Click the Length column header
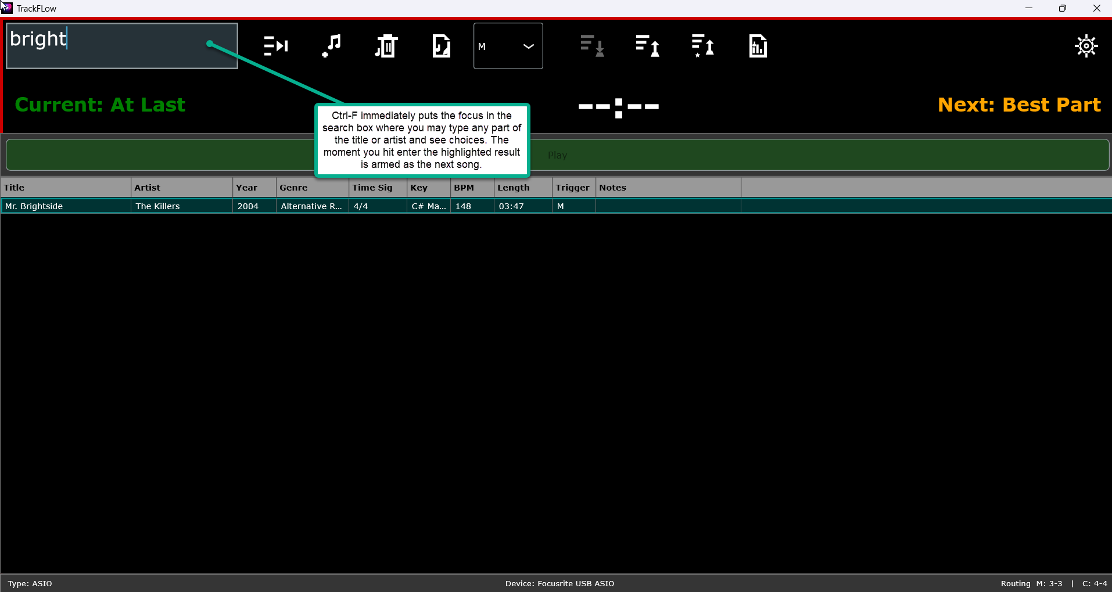The height and width of the screenshot is (592, 1112). 522,188
